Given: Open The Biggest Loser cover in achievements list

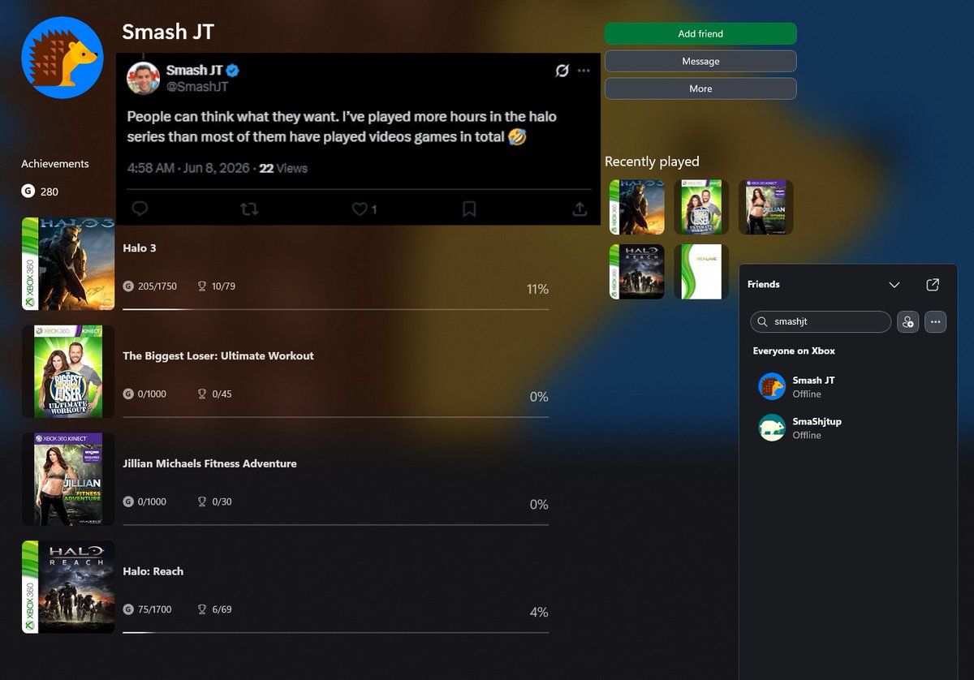Looking at the screenshot, I should pyautogui.click(x=68, y=372).
